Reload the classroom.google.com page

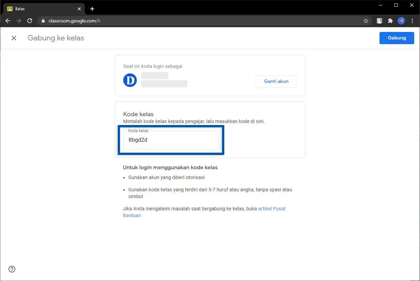(30, 20)
